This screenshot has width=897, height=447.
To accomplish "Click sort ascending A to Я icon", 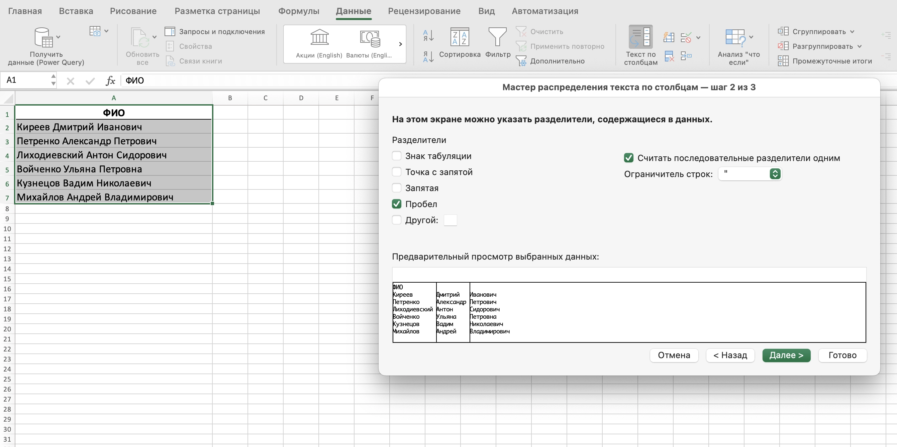I will click(428, 35).
